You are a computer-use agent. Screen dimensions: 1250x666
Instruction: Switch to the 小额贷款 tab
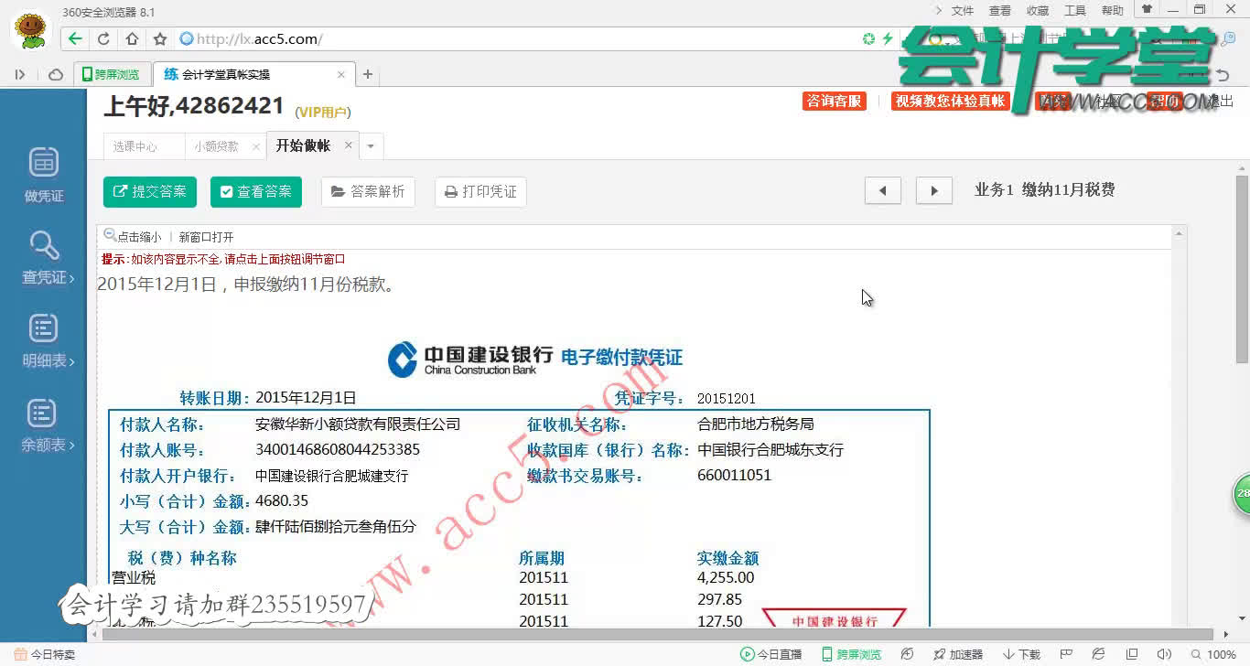[216, 146]
